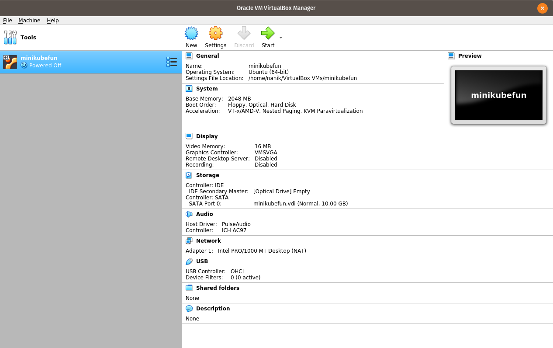Click the minikubefun preview thumbnail

click(x=498, y=95)
